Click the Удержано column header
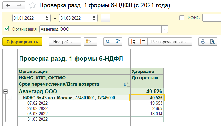221x126 pixels. (147, 72)
